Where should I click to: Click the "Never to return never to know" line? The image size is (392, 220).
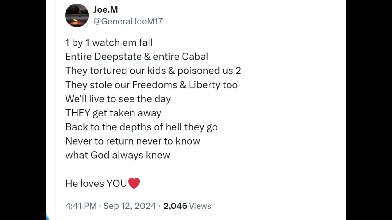tap(133, 141)
